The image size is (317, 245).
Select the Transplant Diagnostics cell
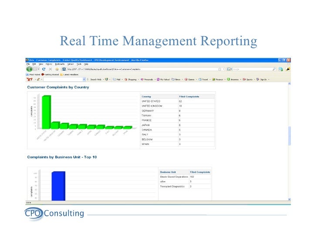[x=174, y=186]
